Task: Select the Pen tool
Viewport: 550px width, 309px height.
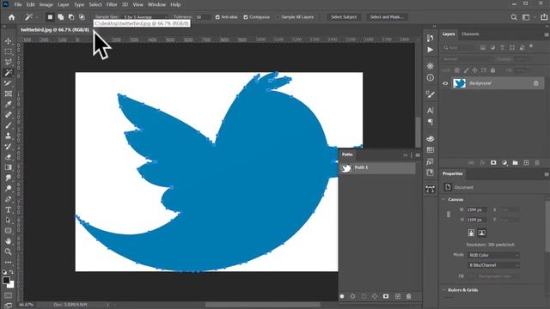Action: coord(8,199)
